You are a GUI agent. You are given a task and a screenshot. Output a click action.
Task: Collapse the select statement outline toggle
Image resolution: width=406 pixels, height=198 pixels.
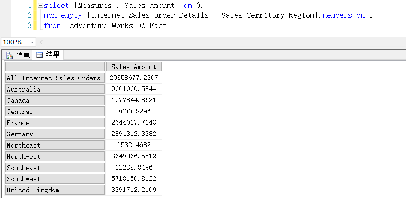pyautogui.click(x=40, y=6)
